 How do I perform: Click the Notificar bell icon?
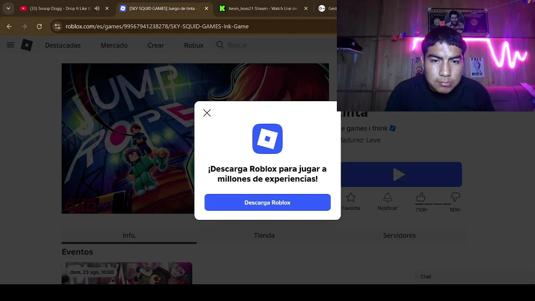click(x=387, y=197)
